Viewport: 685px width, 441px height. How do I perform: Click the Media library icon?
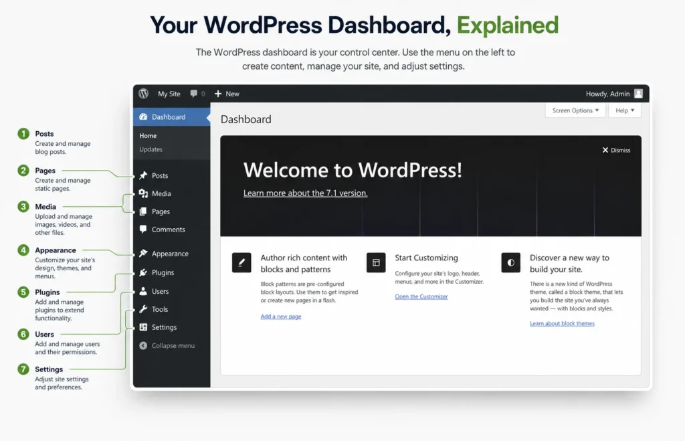143,193
